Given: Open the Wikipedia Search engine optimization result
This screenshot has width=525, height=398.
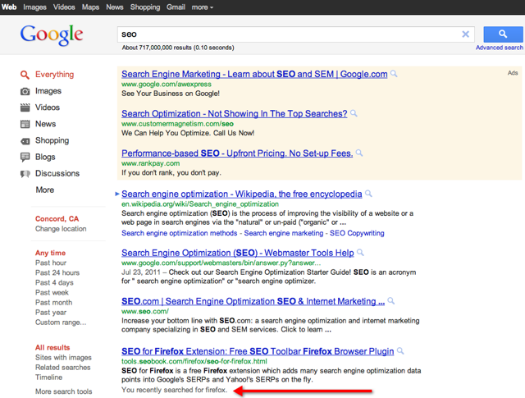Looking at the screenshot, I should click(x=241, y=194).
